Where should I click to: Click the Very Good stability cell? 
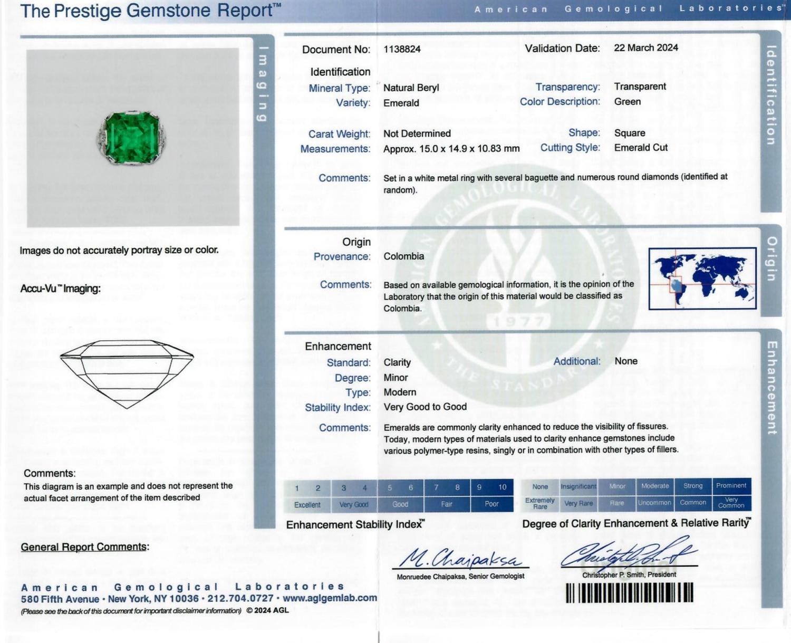(354, 504)
